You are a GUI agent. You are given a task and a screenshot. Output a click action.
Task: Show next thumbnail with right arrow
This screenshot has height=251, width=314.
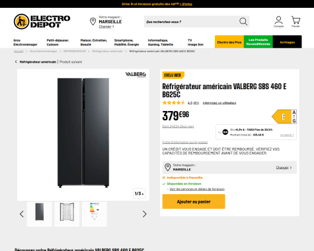point(144,214)
